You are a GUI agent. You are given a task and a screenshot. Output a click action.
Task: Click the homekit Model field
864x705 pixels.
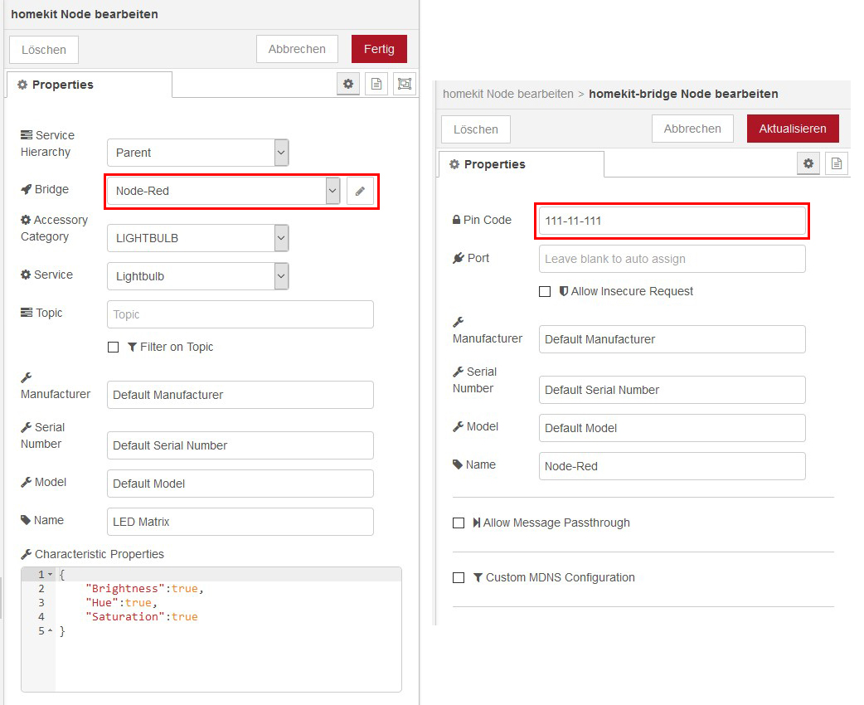click(x=240, y=484)
